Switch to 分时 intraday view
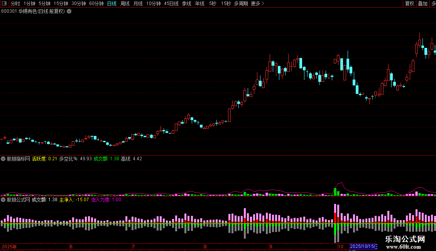This screenshot has height=251, width=436. [15, 3]
